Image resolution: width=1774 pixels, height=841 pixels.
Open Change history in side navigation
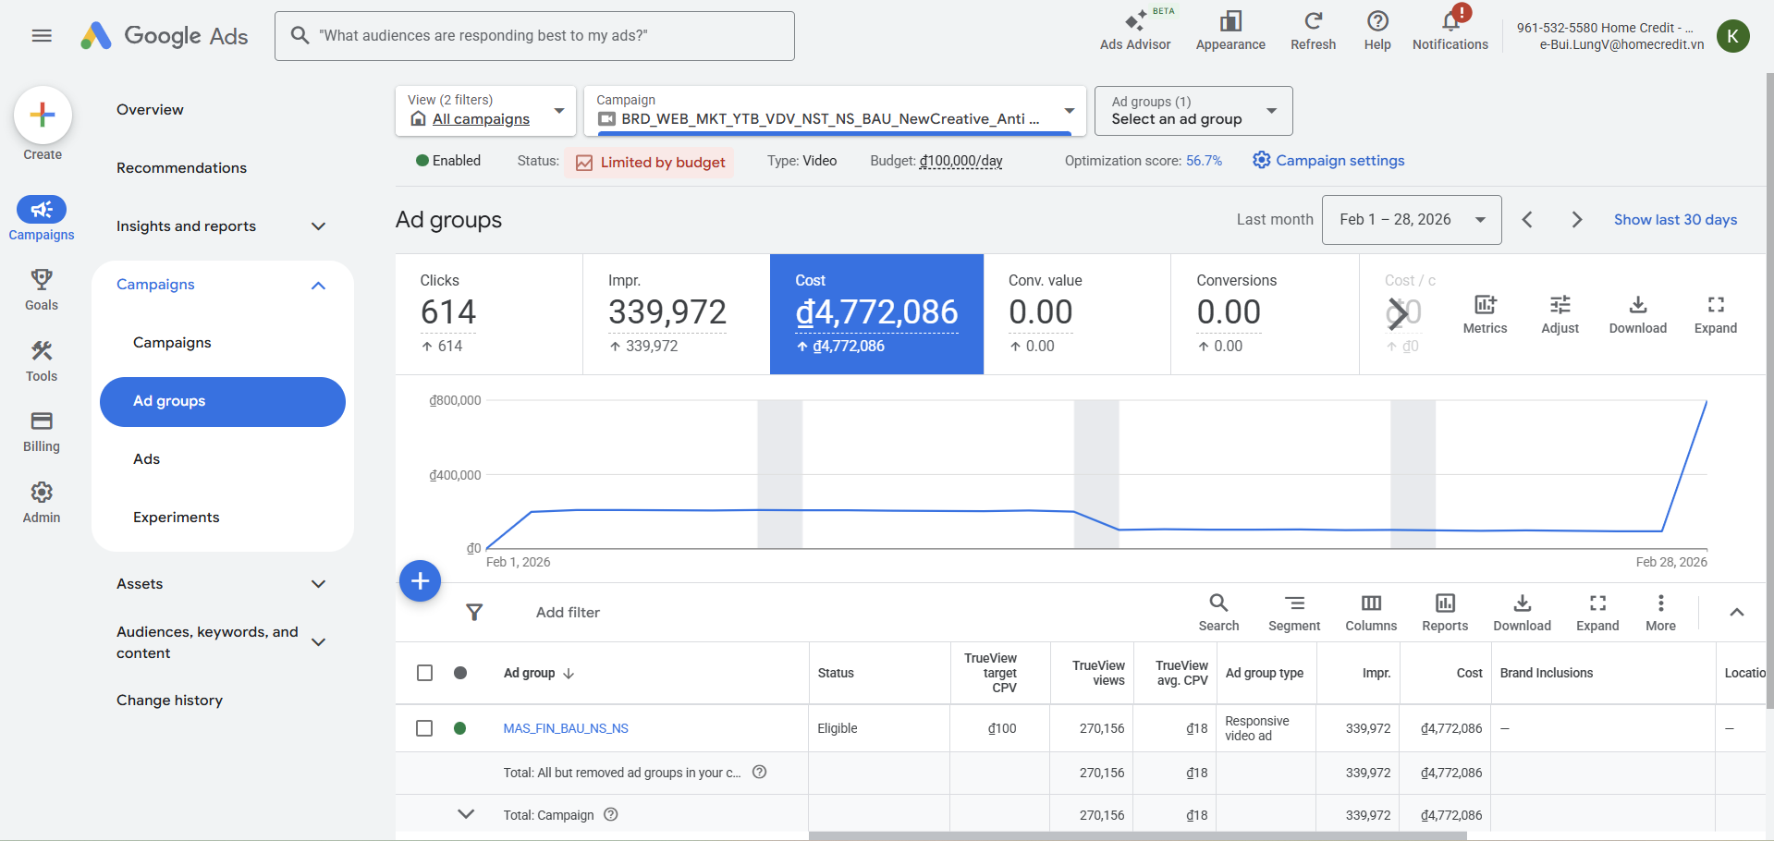(169, 701)
